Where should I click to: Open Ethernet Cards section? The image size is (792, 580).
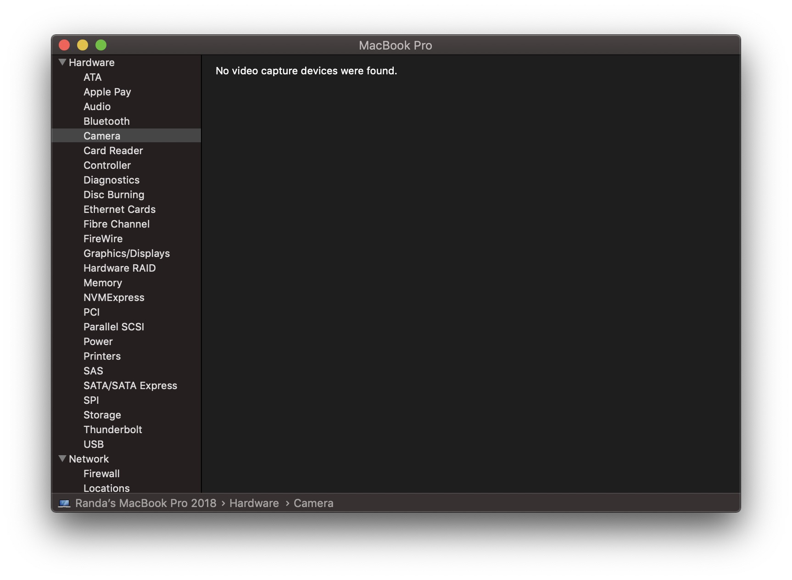click(120, 209)
